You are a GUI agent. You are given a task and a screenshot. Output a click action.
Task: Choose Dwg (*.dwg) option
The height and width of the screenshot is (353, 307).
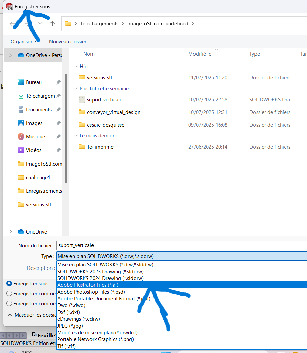pyautogui.click(x=182, y=305)
